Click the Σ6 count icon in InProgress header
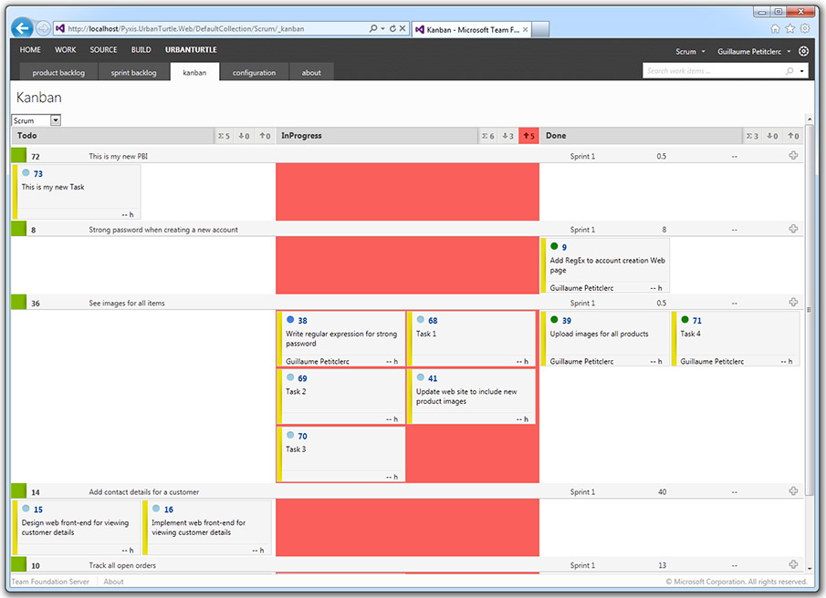Image resolution: width=826 pixels, height=598 pixels. (486, 135)
